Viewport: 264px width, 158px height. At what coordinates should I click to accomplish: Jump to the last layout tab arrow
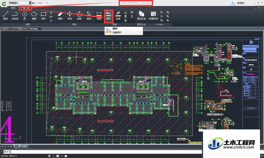[x=11, y=147]
